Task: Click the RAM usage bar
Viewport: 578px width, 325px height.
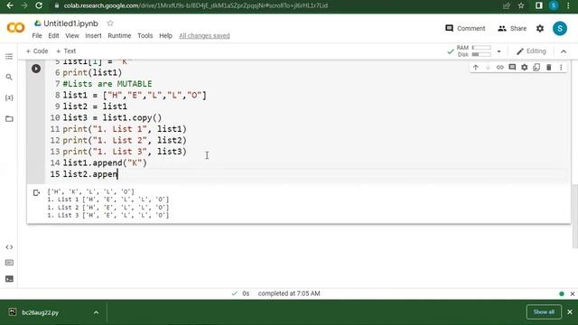Action: pyautogui.click(x=481, y=48)
